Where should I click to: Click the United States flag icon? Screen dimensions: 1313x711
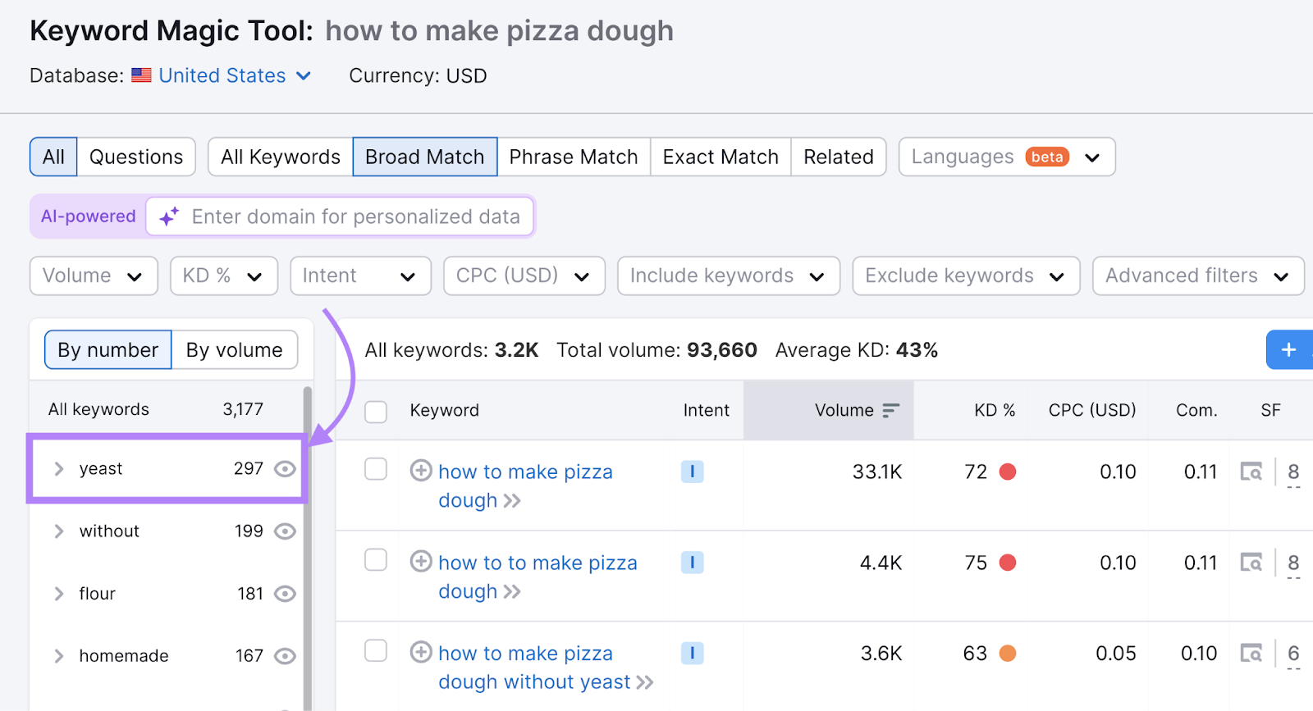(x=141, y=75)
